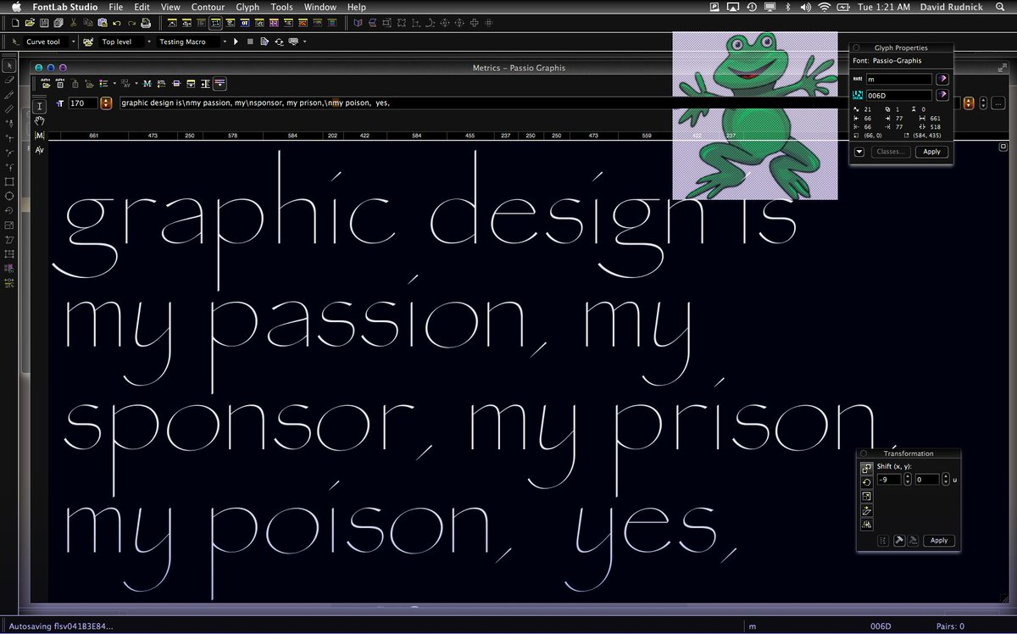Screen dimensions: 1017x634
Task: Select the Slant transformation icon
Action: pyautogui.click(x=867, y=510)
